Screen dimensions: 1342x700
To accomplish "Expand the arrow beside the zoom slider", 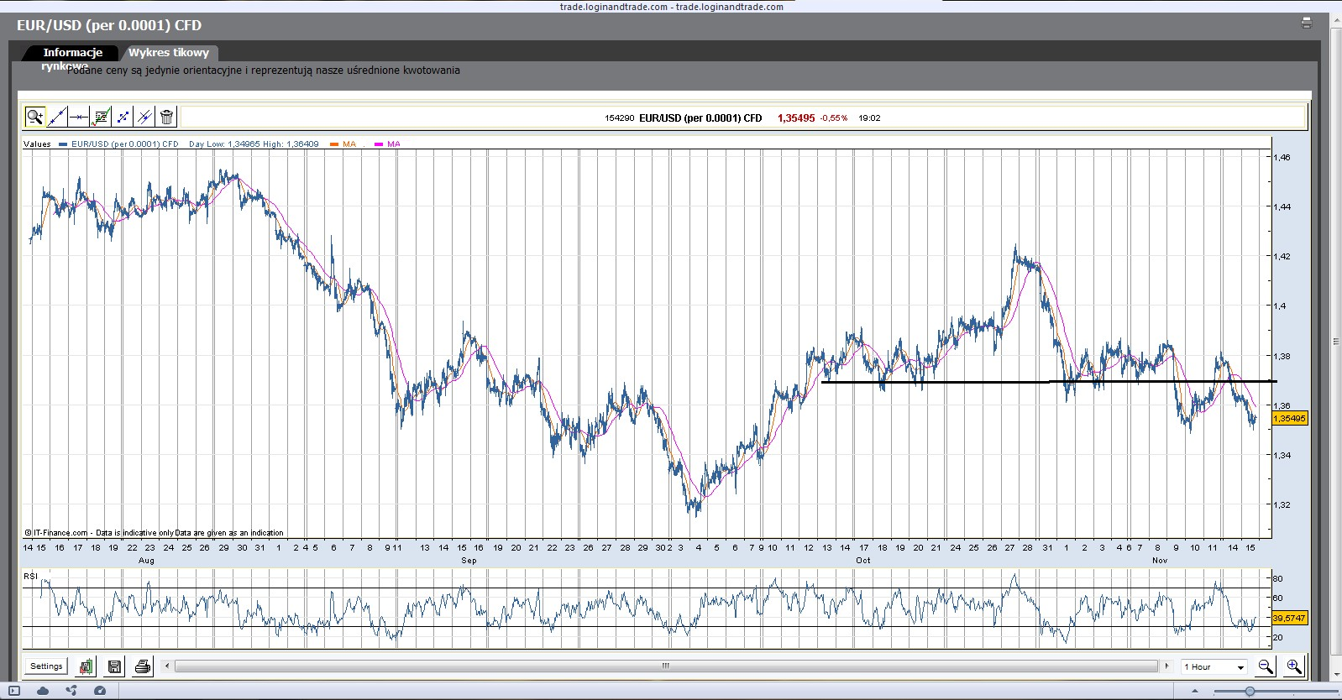I will coord(1195,691).
